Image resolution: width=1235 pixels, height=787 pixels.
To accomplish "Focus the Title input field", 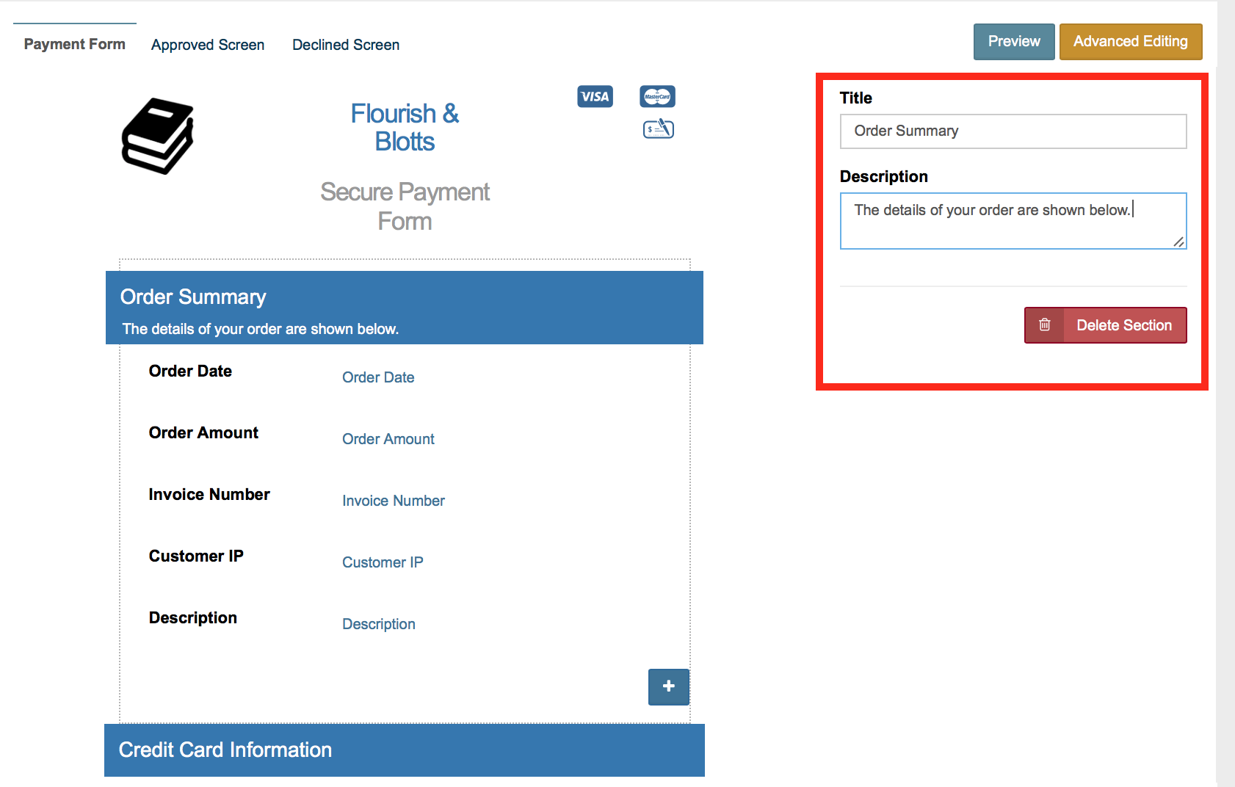I will click(x=1013, y=131).
